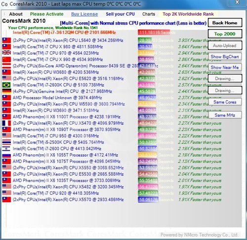The height and width of the screenshot is (240, 247).
Task: Click the Same Cores button
Action: click(225, 102)
